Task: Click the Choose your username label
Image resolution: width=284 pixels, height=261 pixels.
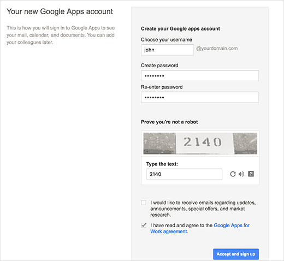Action: click(x=167, y=40)
